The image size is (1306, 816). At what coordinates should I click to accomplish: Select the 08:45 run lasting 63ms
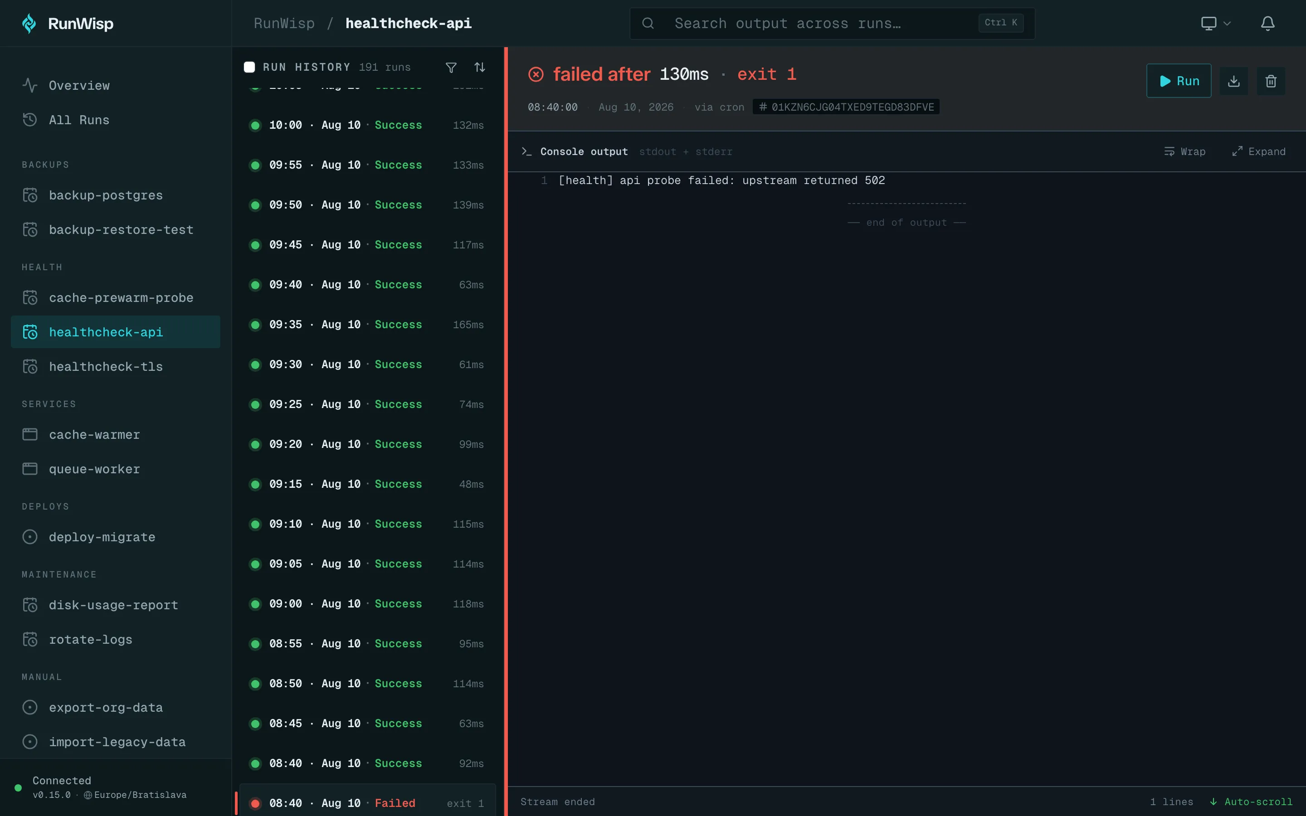[x=367, y=724]
